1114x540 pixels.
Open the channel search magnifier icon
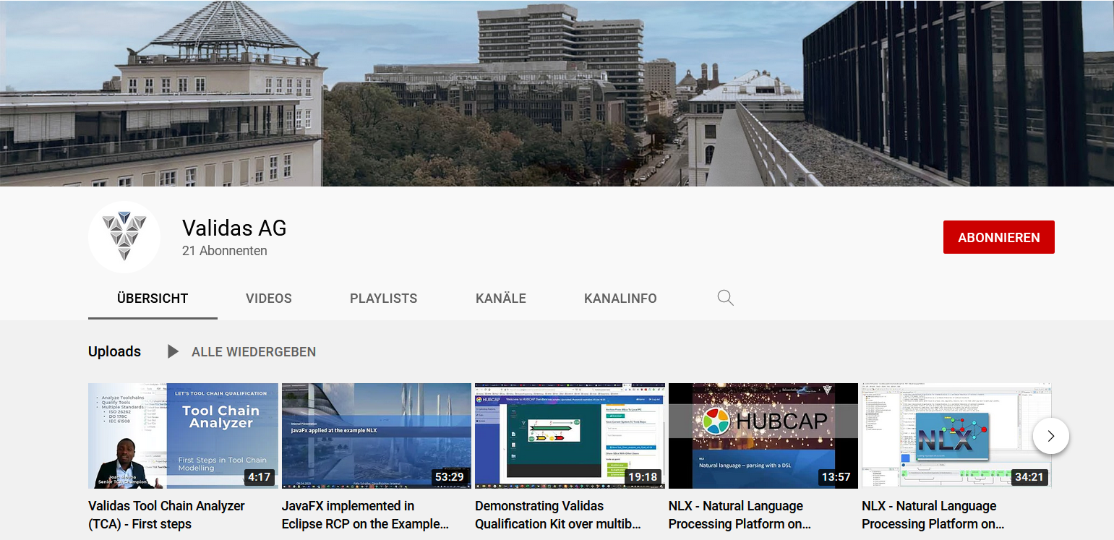pos(726,298)
